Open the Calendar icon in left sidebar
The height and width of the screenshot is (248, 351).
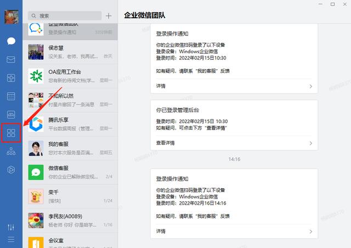[11, 96]
